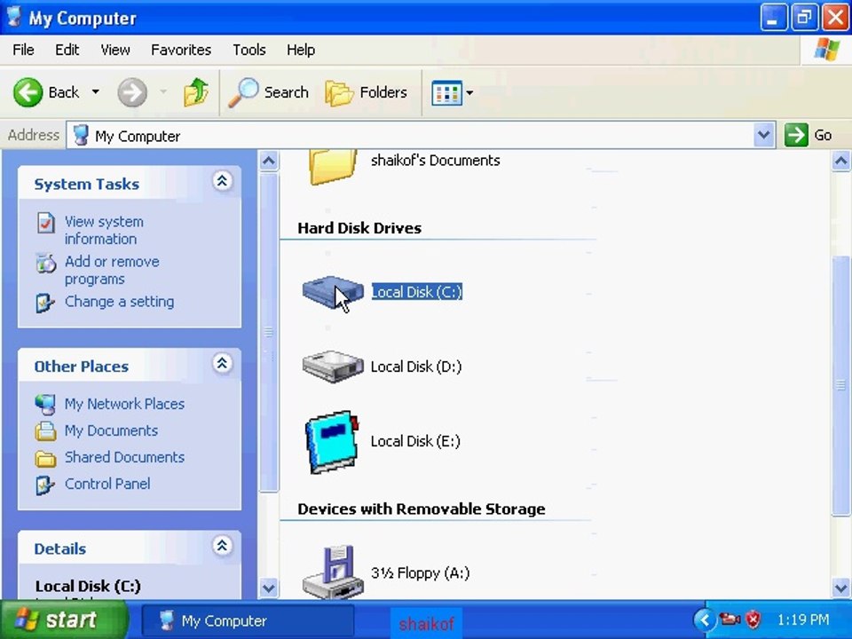Viewport: 852px width, 639px height.
Task: Open My Network Places link
Action: tap(124, 405)
